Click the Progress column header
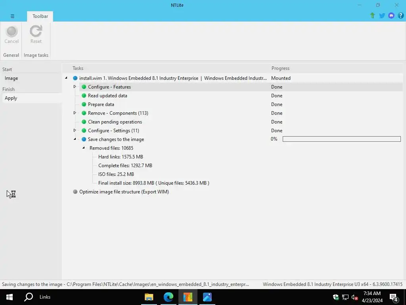Viewport: 406px width, 305px height. (x=280, y=68)
